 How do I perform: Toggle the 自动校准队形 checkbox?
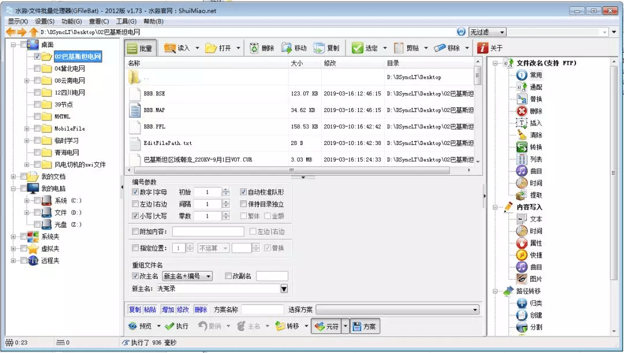coord(244,192)
